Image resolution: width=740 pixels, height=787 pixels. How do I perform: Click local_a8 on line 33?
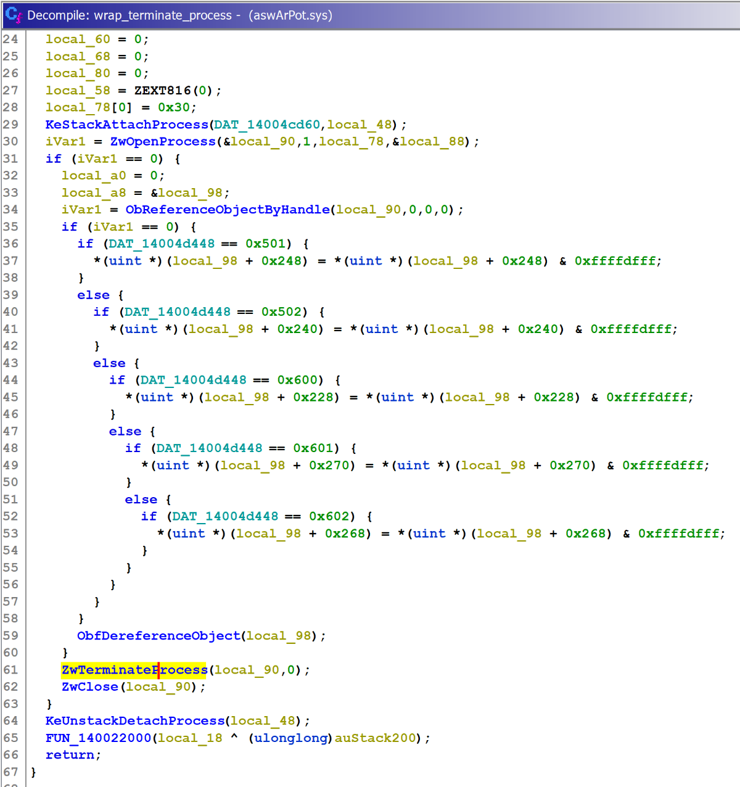tap(94, 193)
